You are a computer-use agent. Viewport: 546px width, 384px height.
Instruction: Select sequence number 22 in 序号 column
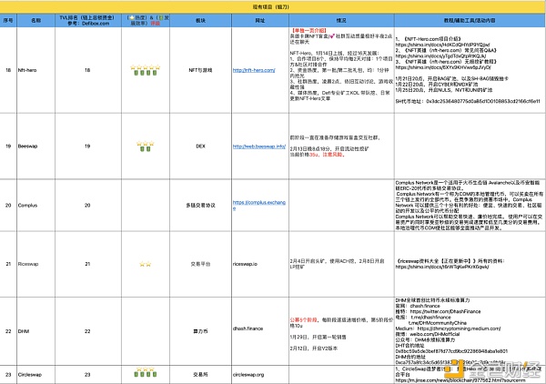(8, 331)
